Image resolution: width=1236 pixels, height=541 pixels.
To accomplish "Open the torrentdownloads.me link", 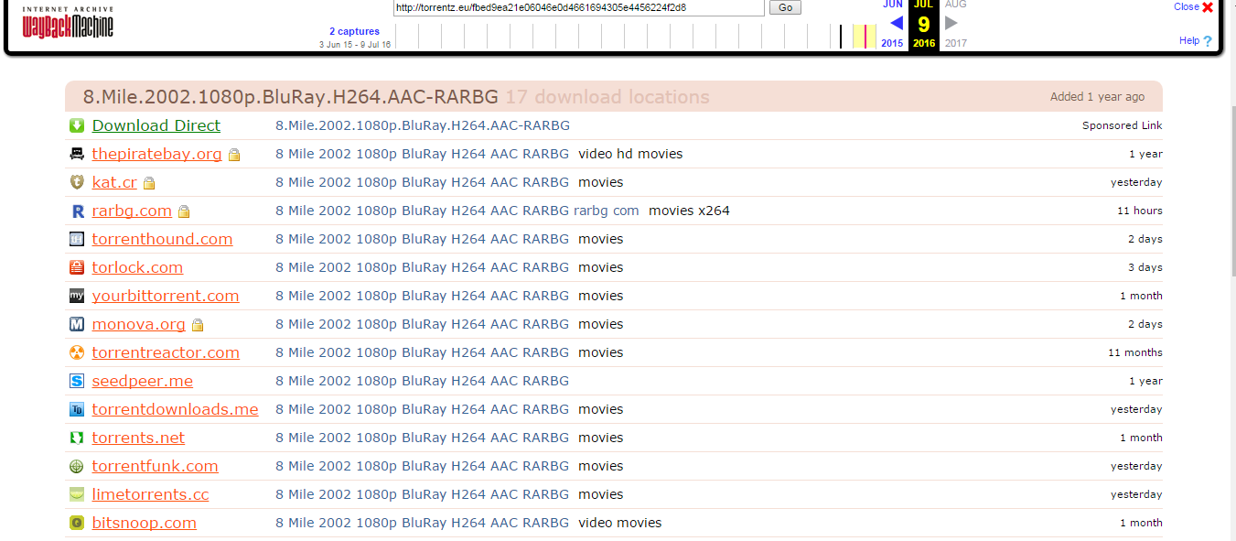I will [176, 409].
